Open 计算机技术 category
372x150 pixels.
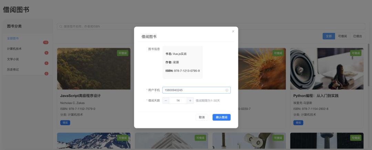tap(28, 49)
